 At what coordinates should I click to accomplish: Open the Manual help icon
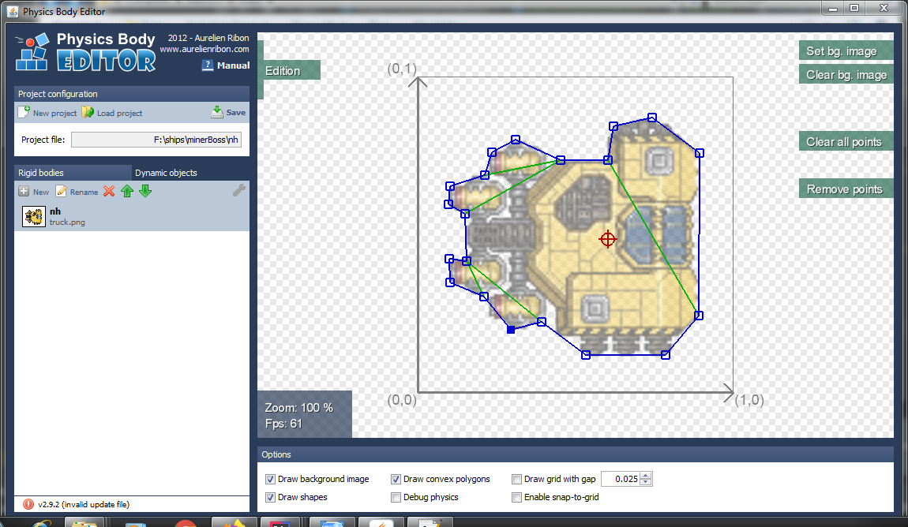[208, 65]
